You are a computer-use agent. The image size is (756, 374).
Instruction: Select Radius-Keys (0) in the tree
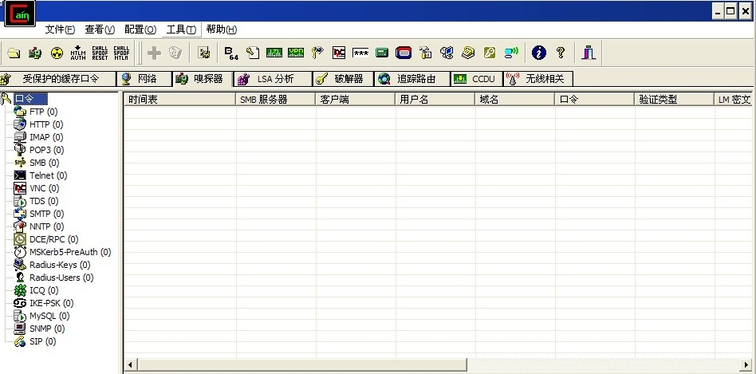[x=60, y=265]
